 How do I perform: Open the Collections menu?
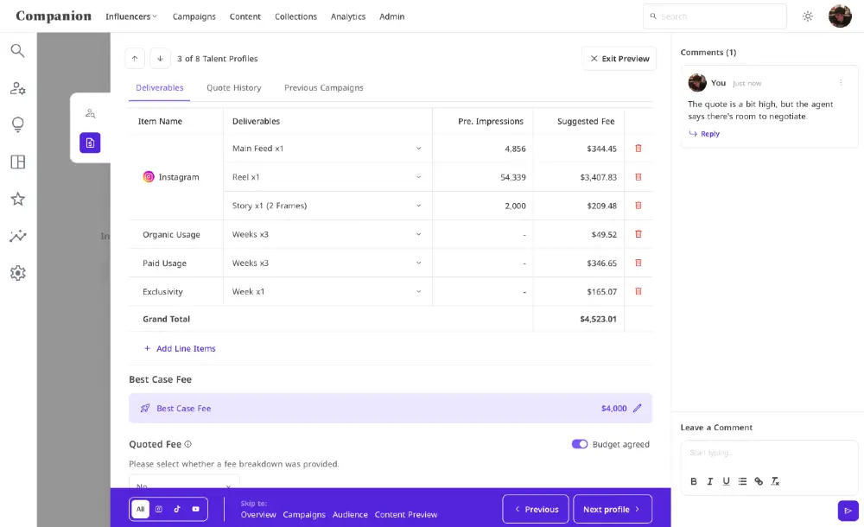click(295, 16)
